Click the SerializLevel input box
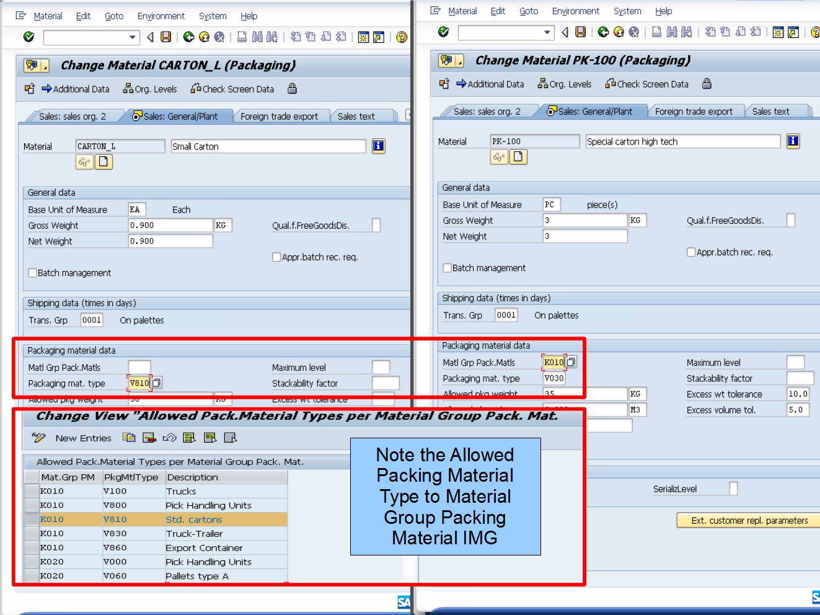Image resolution: width=820 pixels, height=615 pixels. [733, 489]
